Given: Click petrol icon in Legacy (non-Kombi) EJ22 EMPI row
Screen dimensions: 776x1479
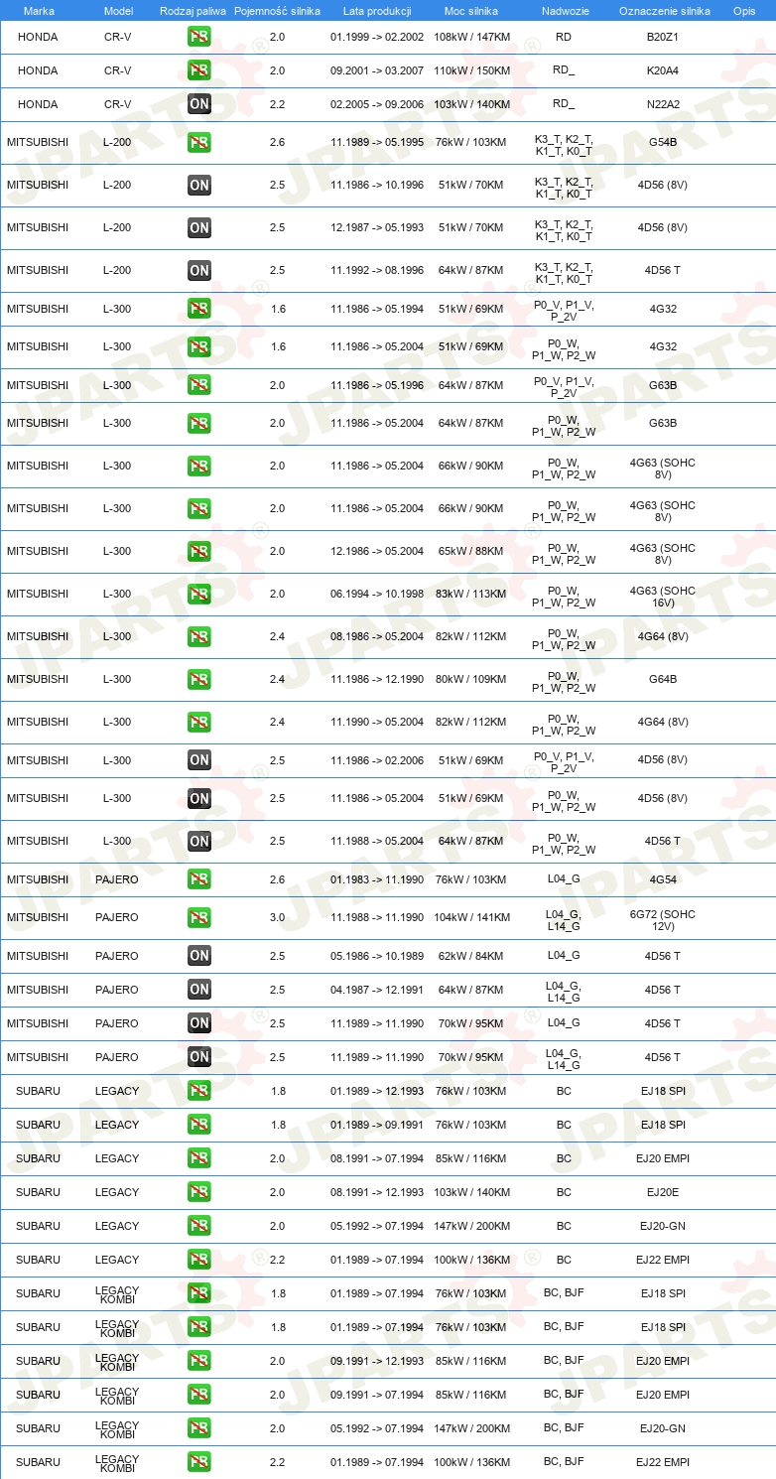Looking at the screenshot, I should click(199, 1260).
